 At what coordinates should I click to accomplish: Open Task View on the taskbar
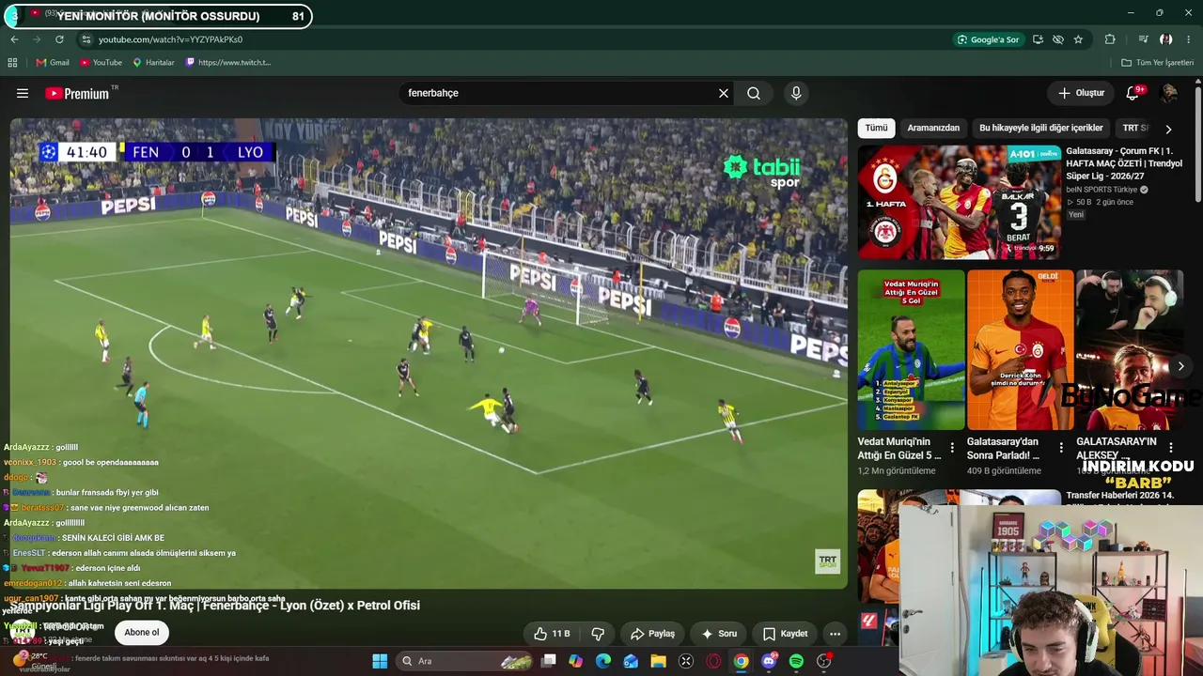[550, 661]
